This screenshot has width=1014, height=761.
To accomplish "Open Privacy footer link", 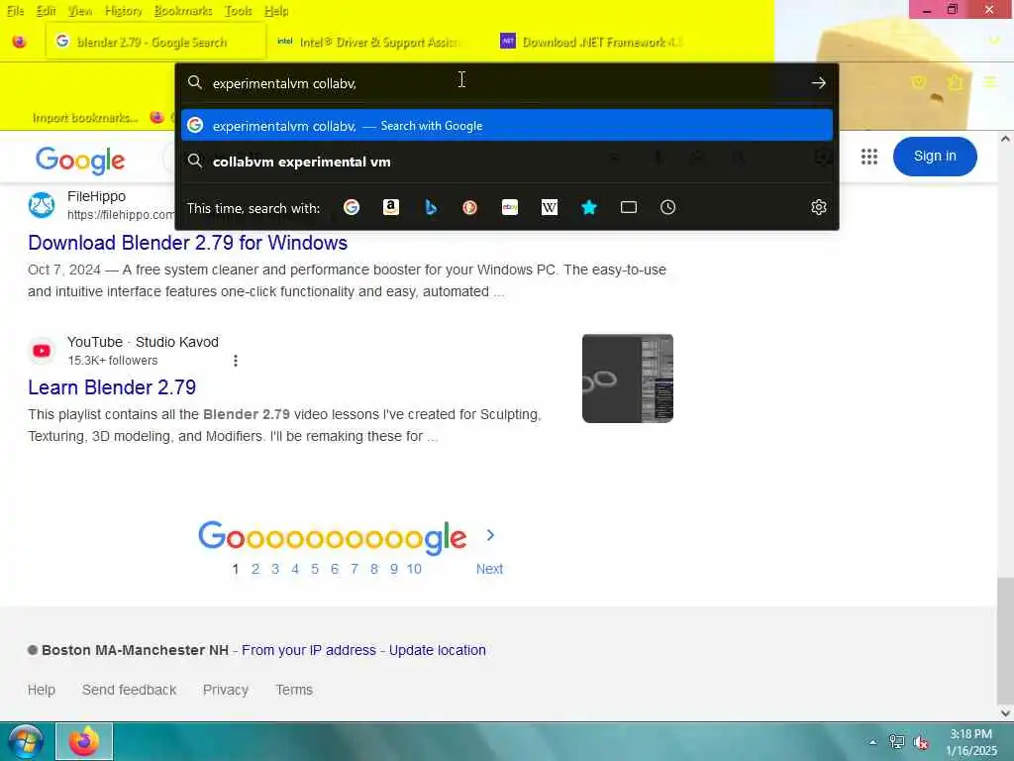I will [x=226, y=690].
